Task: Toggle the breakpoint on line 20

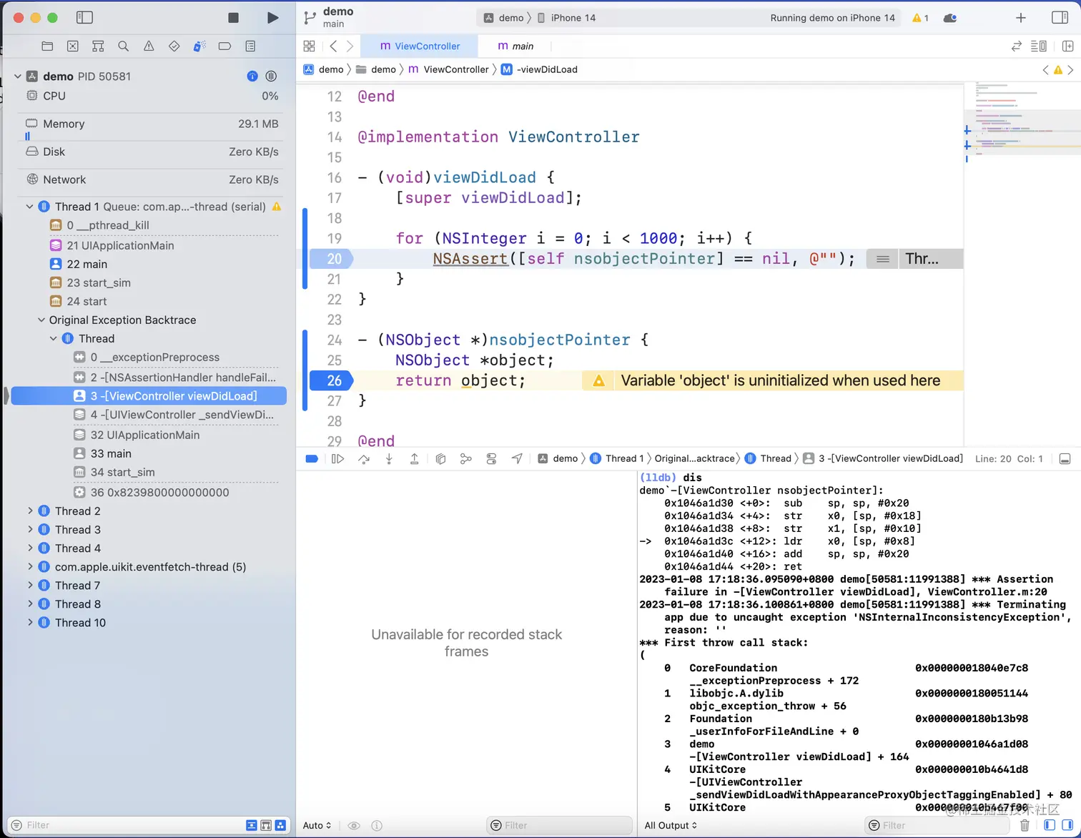Action: [331, 258]
